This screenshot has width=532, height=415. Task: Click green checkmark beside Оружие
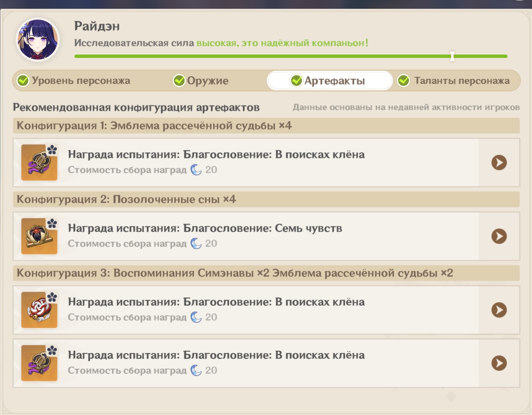(x=179, y=80)
